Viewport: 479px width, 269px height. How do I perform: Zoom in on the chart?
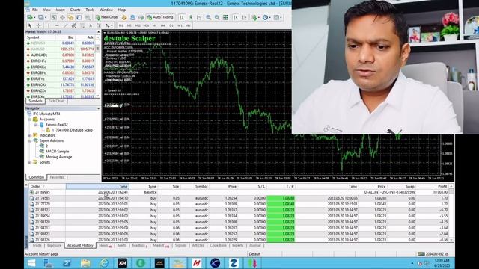208,17
